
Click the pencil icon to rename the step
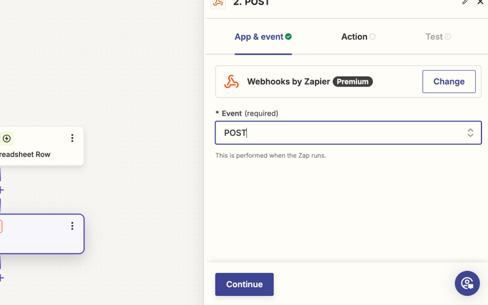(466, 3)
